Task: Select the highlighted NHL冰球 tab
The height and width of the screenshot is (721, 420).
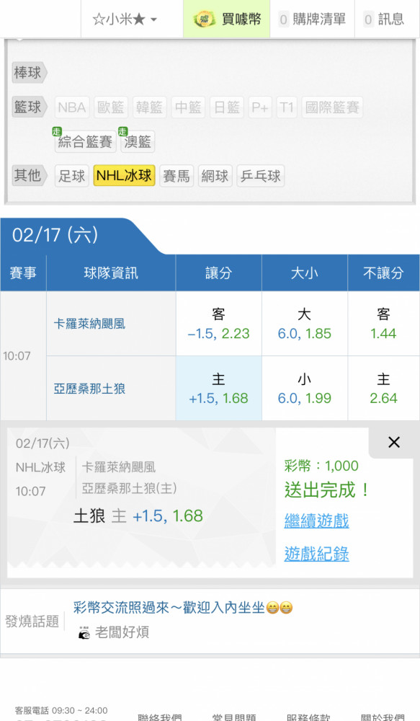Action: (124, 175)
